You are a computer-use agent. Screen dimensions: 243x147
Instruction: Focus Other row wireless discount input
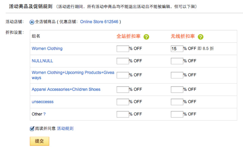coord(177,114)
